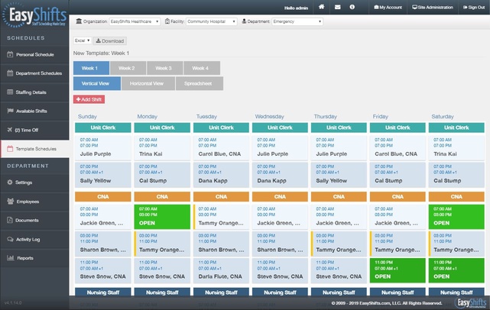
Task: Click the Add Shift button
Action: click(x=89, y=99)
